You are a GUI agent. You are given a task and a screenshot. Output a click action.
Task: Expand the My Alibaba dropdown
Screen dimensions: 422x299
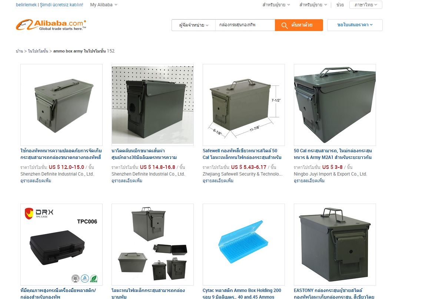(x=104, y=5)
